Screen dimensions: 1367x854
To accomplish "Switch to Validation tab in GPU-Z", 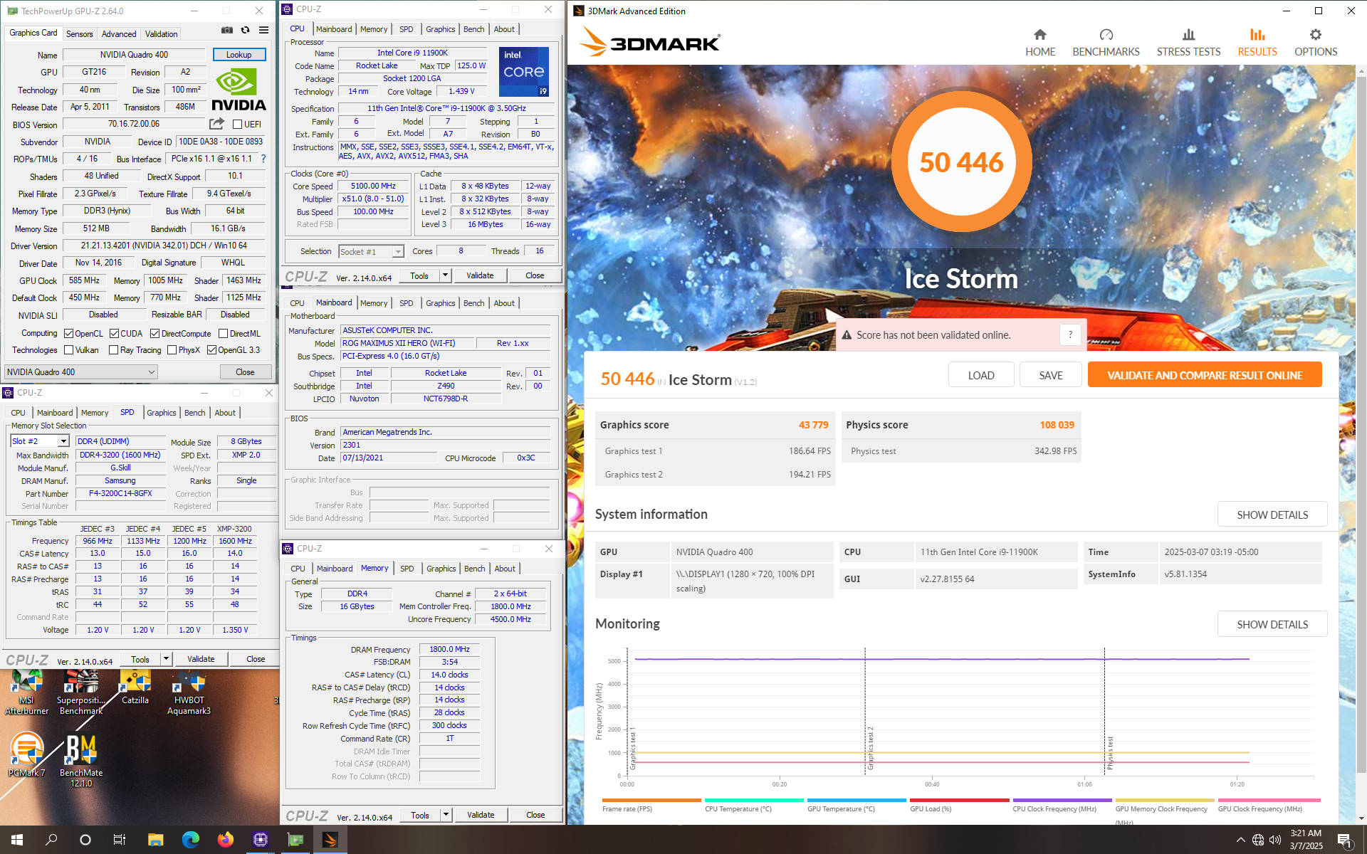I will click(162, 33).
